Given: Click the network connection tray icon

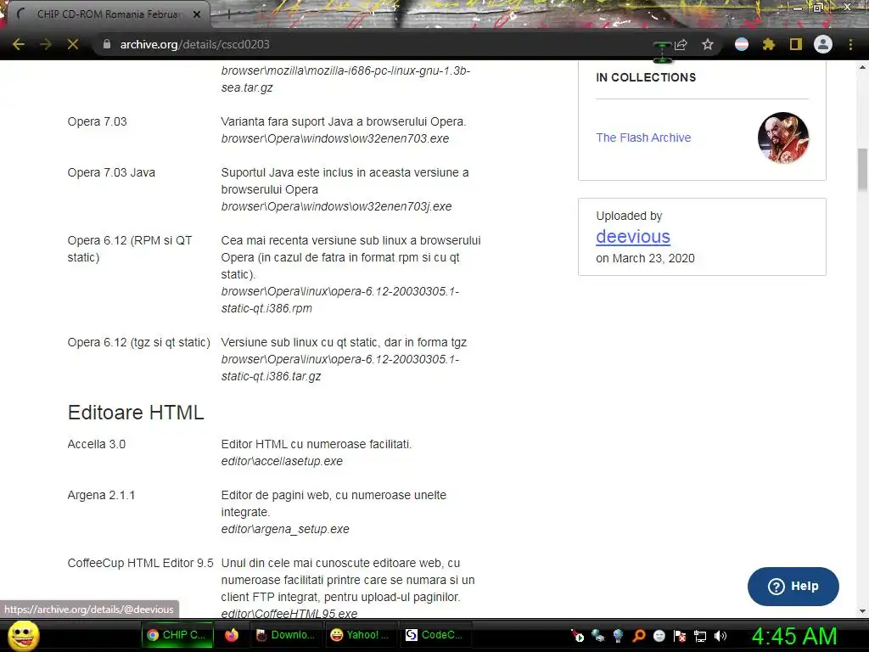Looking at the screenshot, I should [700, 636].
